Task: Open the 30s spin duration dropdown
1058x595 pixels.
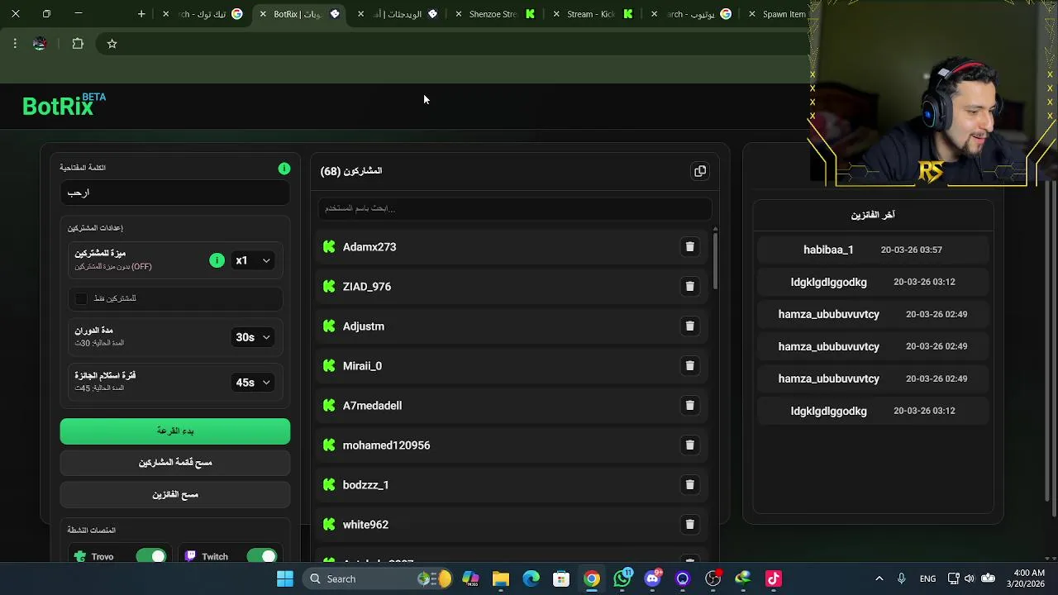Action: pos(253,337)
